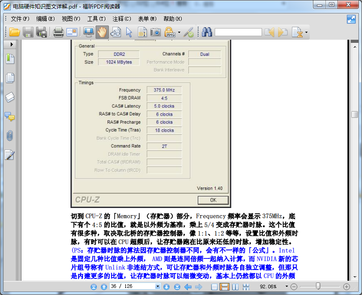Viewport: 362px width, 295px height.
Task: Print the document with the printer icon
Action: [x=58, y=32]
